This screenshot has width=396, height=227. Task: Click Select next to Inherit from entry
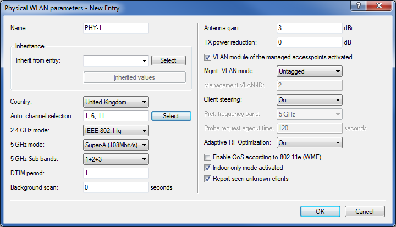click(168, 60)
